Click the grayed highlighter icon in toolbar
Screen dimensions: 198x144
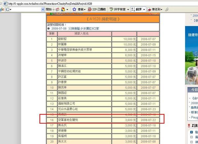167,9
